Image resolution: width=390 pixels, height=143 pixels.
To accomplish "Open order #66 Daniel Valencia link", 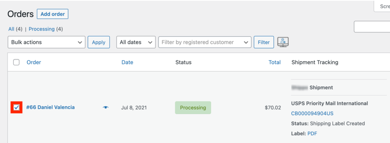I will [x=50, y=107].
